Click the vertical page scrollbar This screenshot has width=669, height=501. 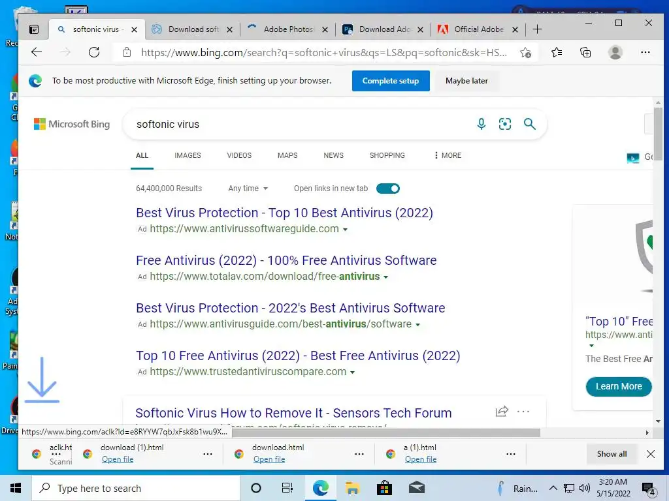click(x=659, y=133)
